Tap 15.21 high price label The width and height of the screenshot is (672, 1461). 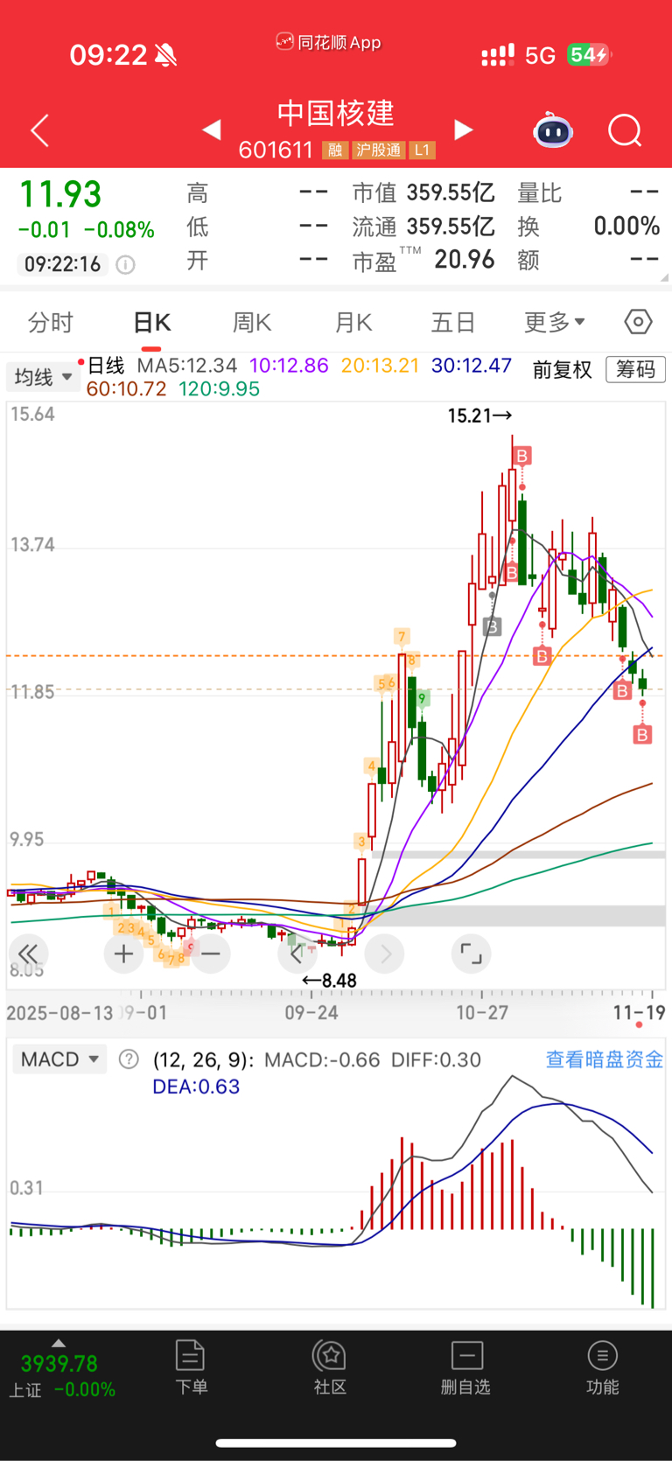pyautogui.click(x=479, y=416)
